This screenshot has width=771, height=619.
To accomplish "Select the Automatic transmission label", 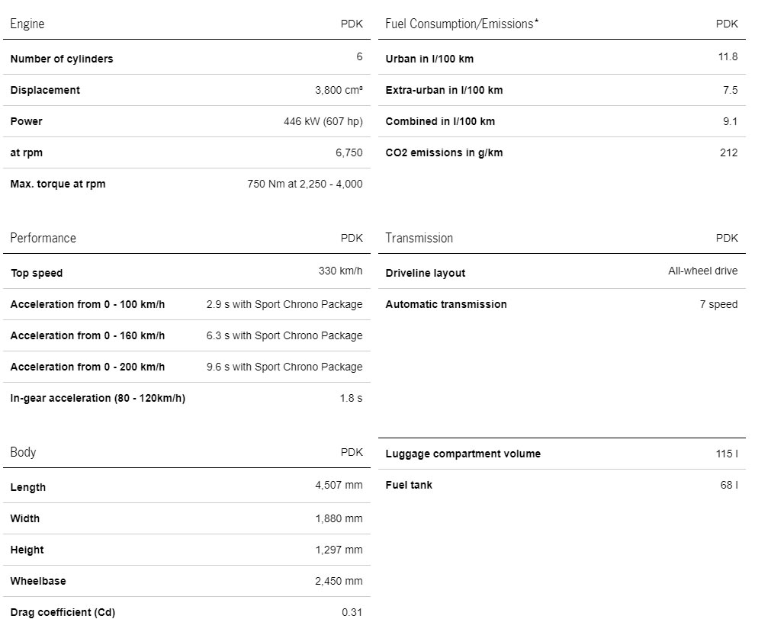I will click(446, 304).
